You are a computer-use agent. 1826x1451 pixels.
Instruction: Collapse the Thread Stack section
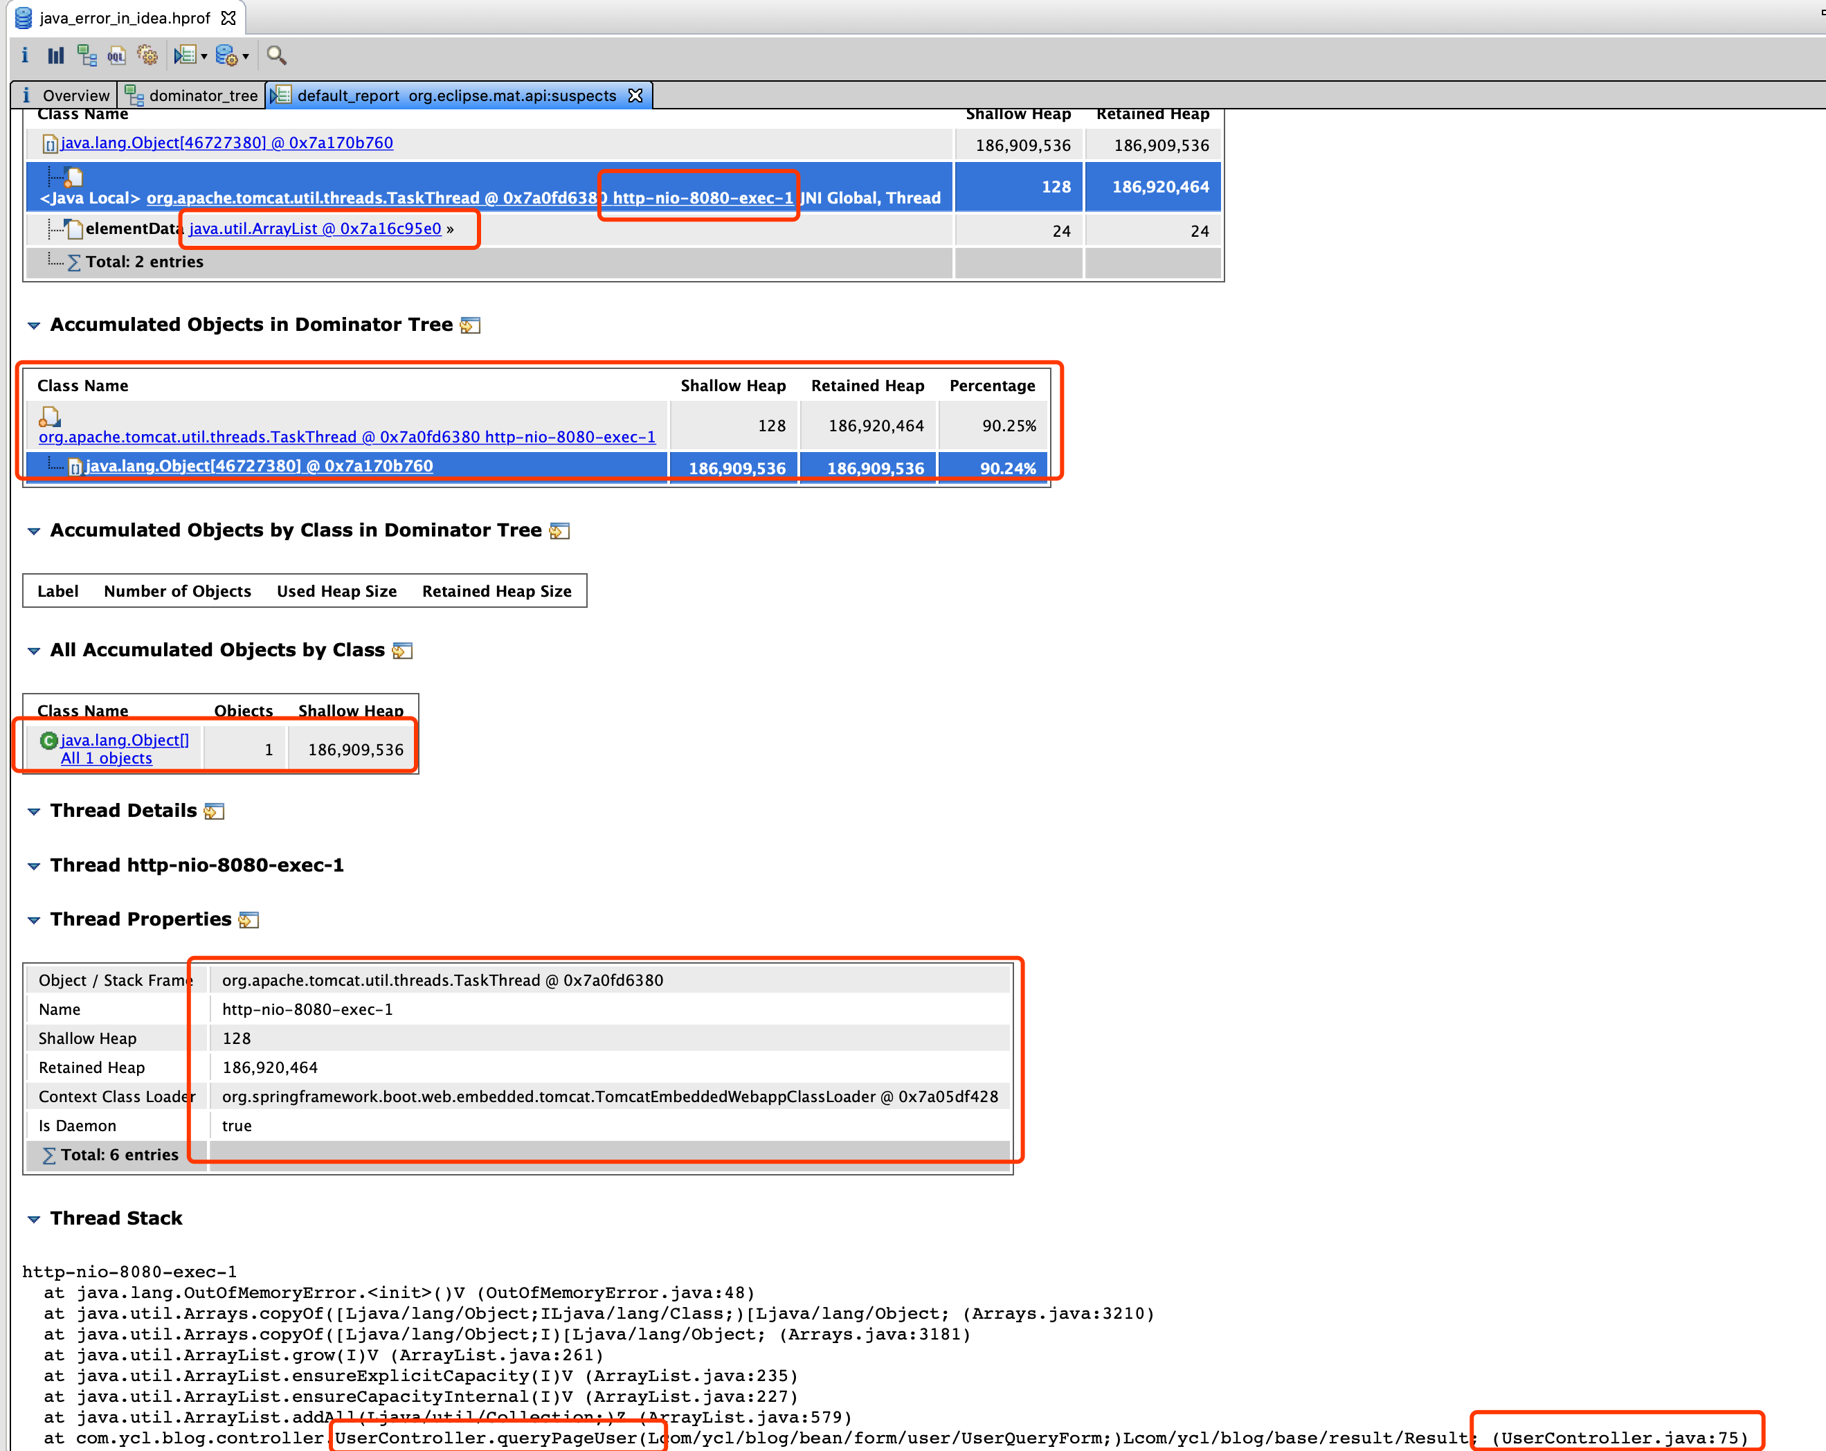pyautogui.click(x=34, y=1219)
